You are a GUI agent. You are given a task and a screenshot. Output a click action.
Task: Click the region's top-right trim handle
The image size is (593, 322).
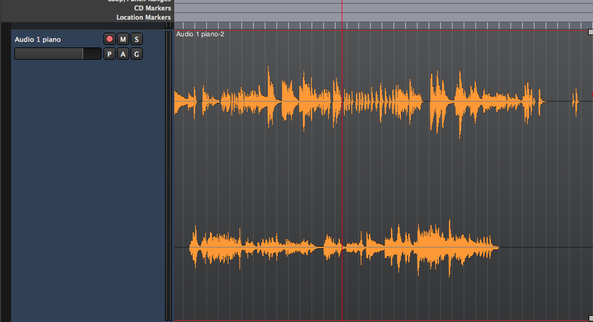point(590,32)
